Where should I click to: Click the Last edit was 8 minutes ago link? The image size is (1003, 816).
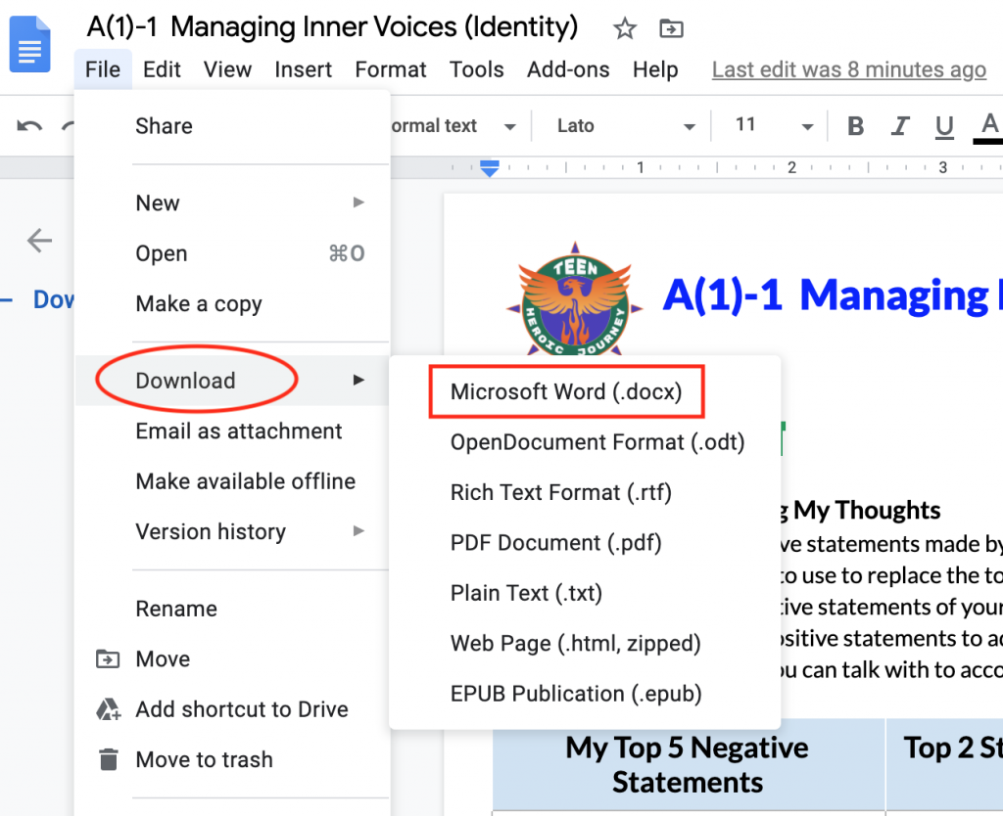point(848,69)
